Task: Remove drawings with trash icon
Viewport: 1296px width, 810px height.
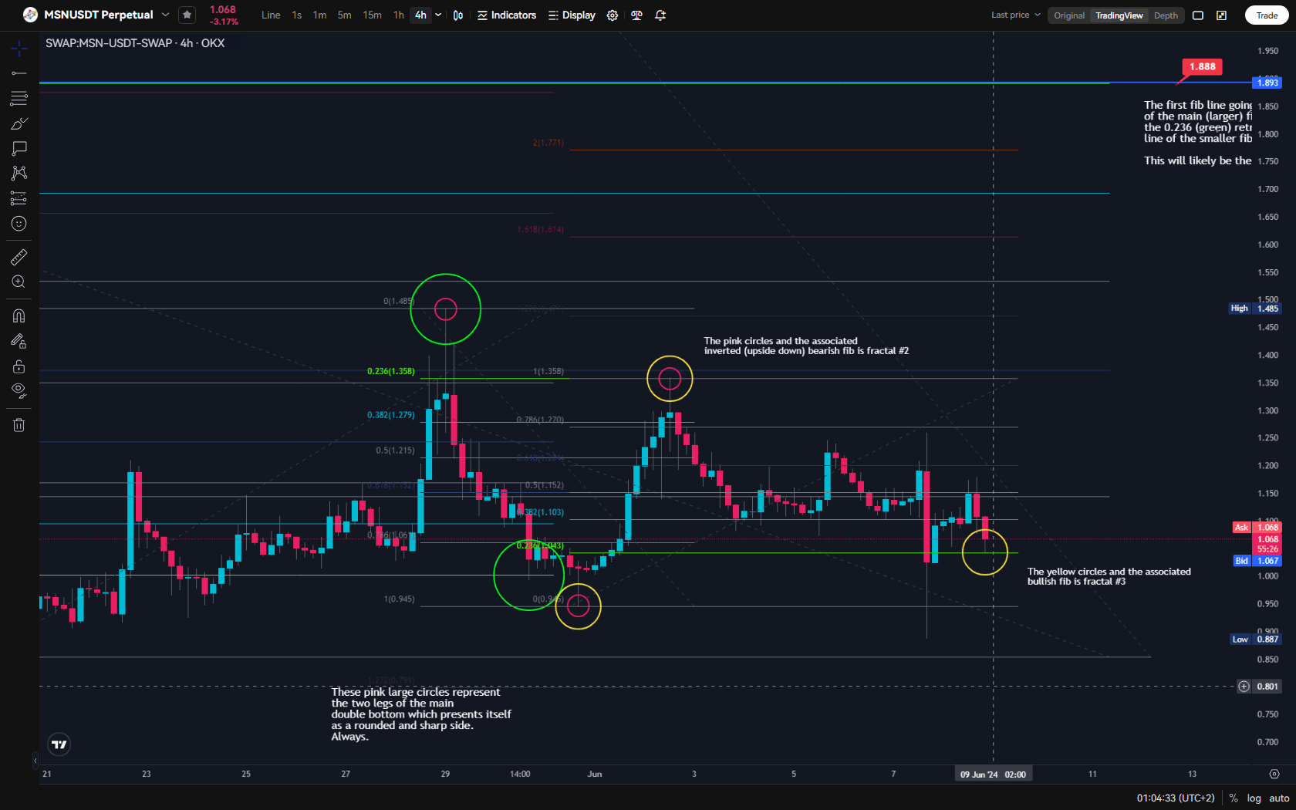Action: click(19, 425)
